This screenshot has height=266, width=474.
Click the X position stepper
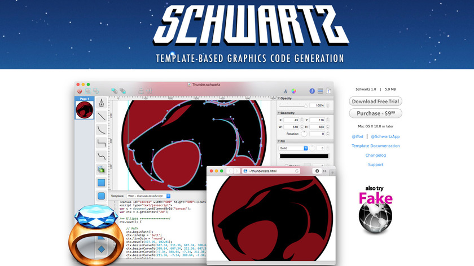tap(302, 120)
